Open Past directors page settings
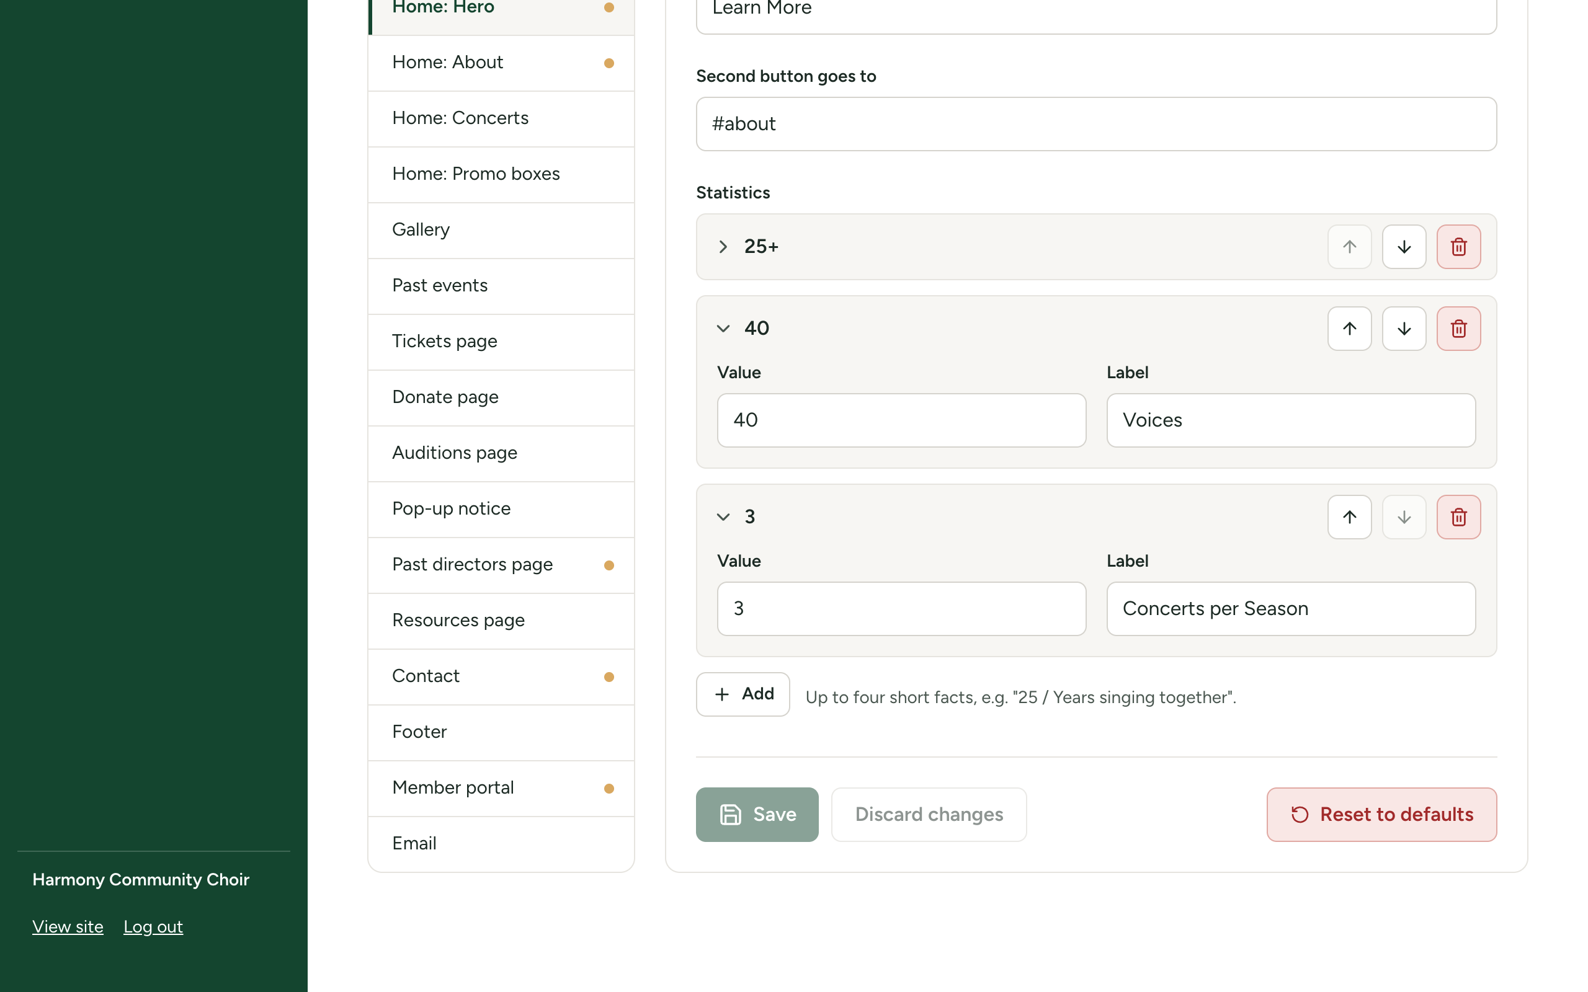Viewport: 1588px width, 992px height. 501,565
